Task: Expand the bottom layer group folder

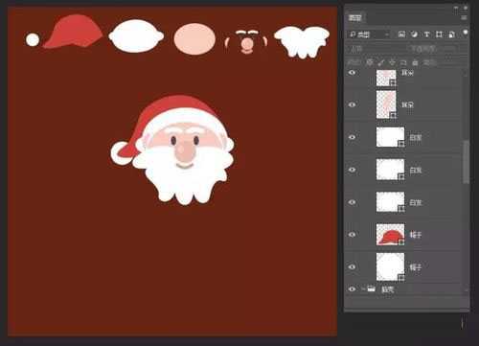Action: (x=363, y=289)
